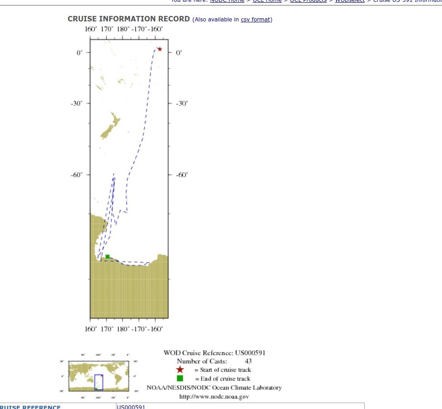Open the csv format link
442x409 pixels.
point(256,20)
